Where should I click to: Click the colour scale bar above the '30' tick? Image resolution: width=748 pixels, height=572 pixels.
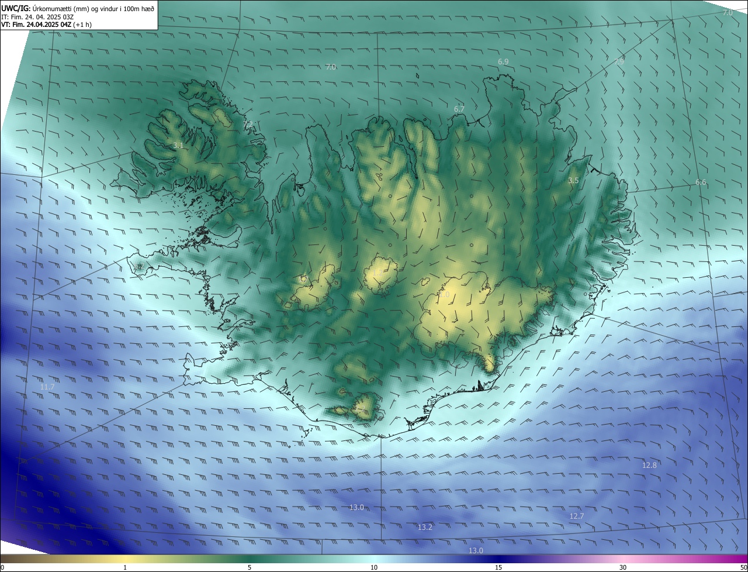click(623, 559)
